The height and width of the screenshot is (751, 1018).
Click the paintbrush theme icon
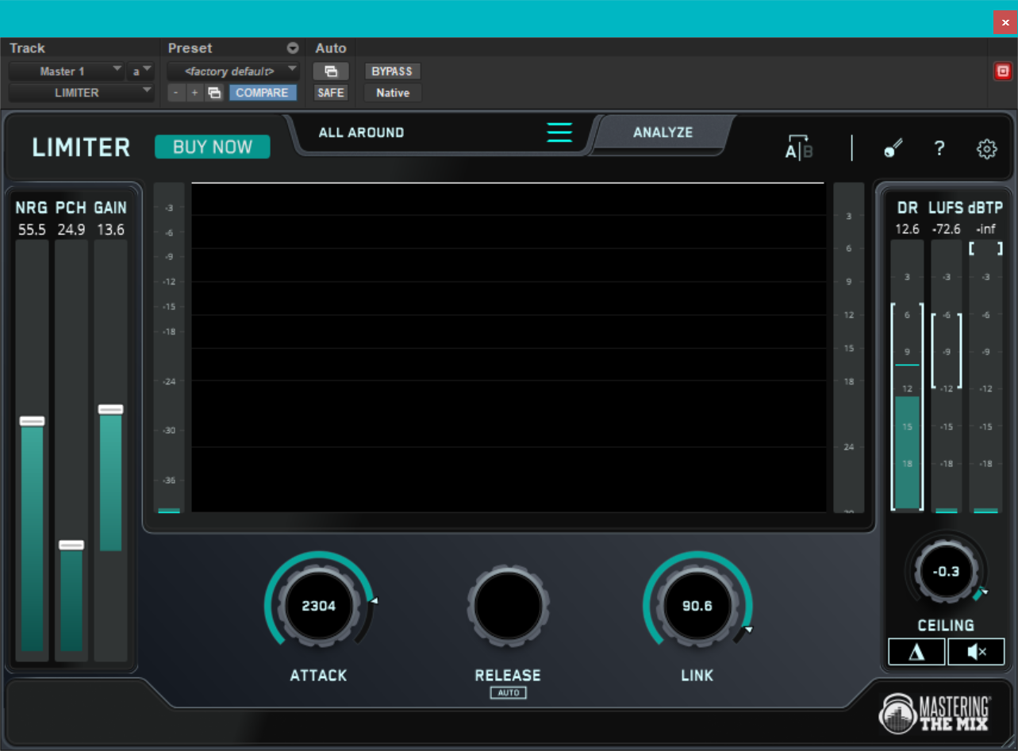(894, 148)
